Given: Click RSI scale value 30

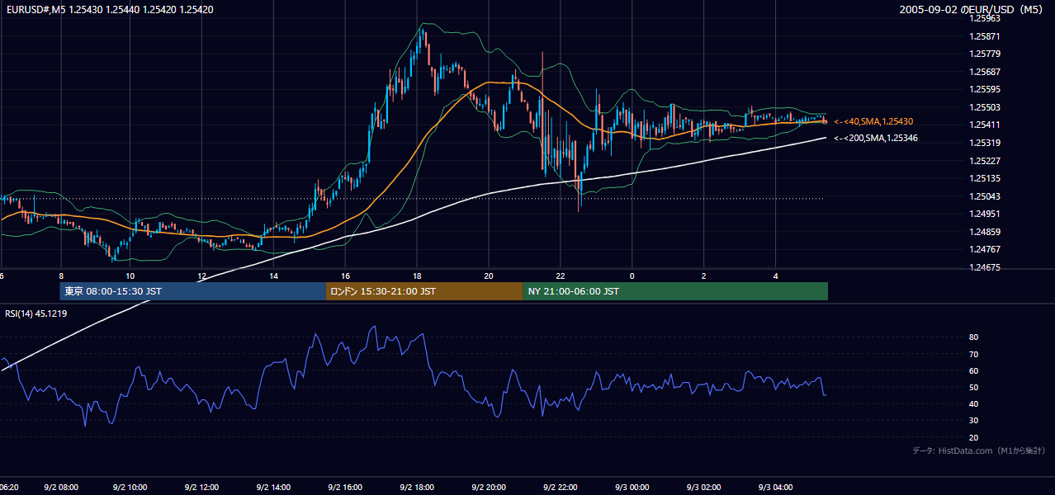Looking at the screenshot, I should [x=974, y=421].
